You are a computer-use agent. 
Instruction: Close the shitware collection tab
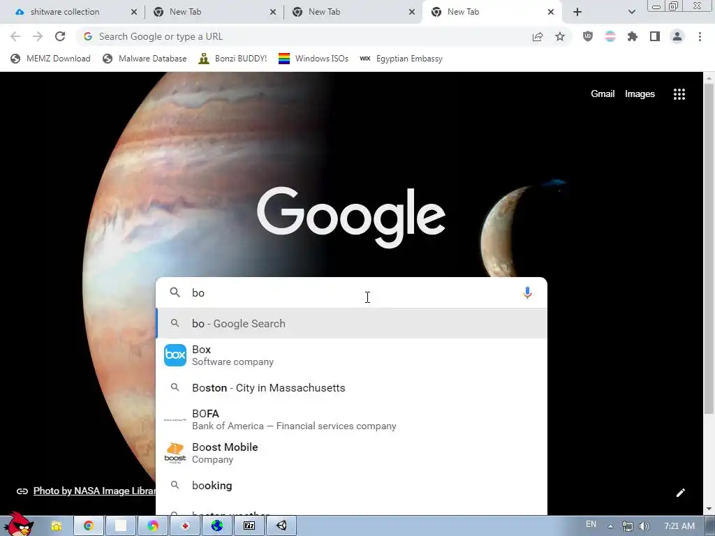133,12
